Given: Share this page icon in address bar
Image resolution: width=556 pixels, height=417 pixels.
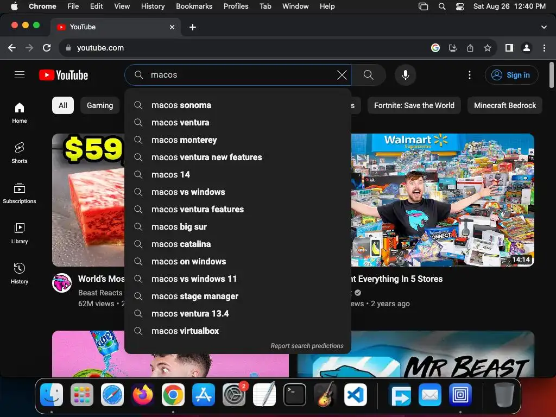Looking at the screenshot, I should click(x=470, y=48).
